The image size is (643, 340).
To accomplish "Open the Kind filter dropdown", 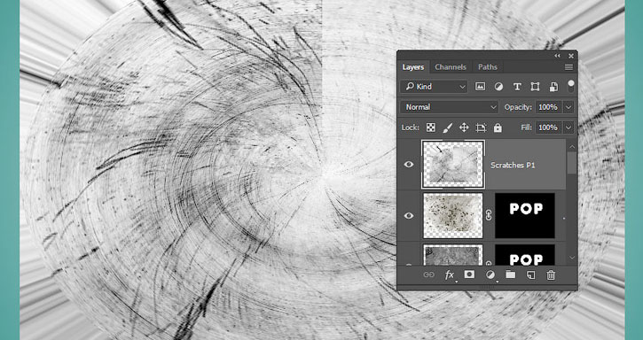I will tap(434, 87).
